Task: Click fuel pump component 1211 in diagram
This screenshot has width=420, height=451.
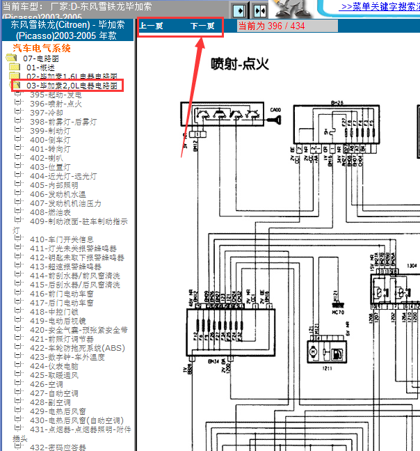Action: 328,351
